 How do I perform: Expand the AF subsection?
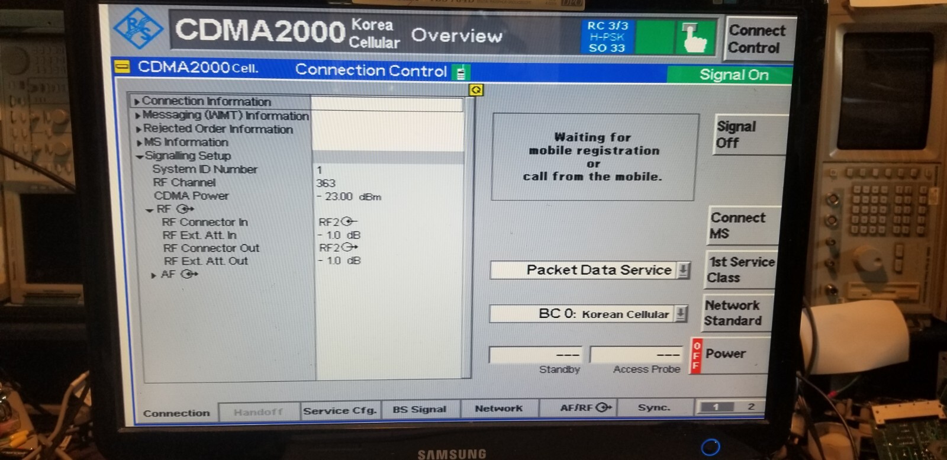pos(153,275)
